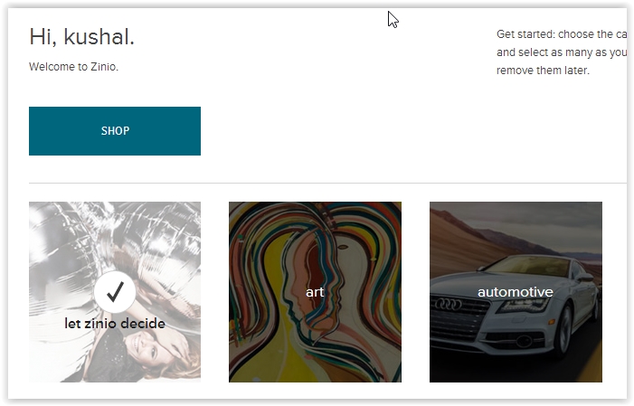Click the car windshield in automotive tile
634x406 pixels.
coord(530,266)
